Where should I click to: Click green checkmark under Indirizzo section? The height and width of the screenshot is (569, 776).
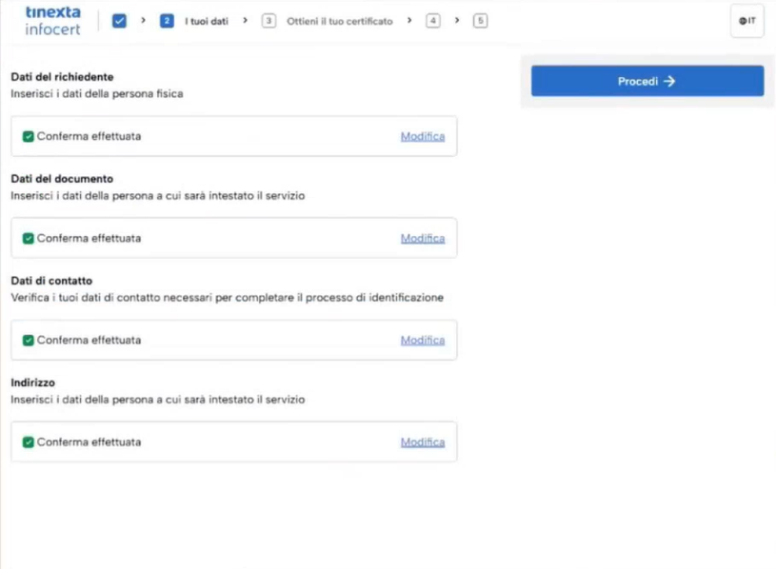[x=29, y=441]
